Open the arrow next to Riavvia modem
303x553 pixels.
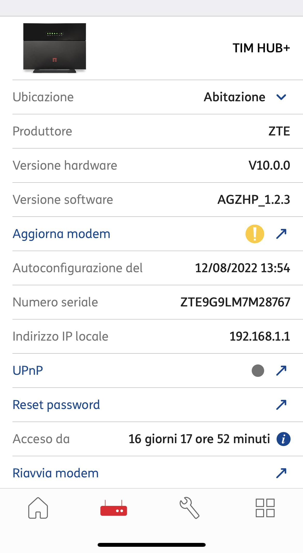tap(282, 473)
